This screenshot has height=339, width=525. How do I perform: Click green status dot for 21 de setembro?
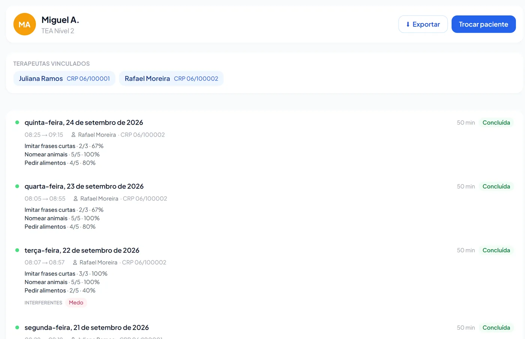tap(17, 327)
